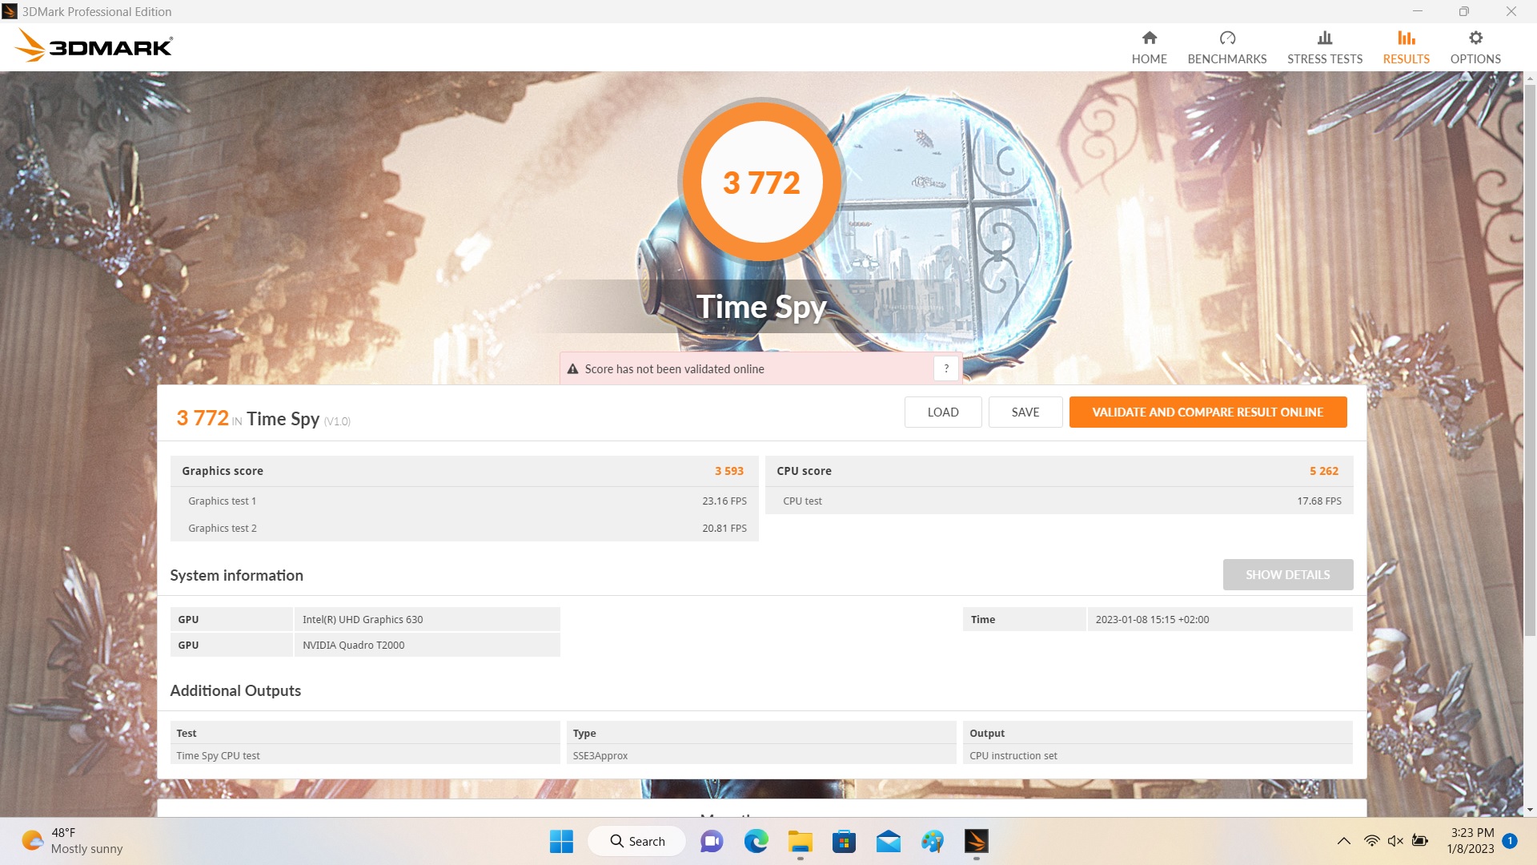Open the Microsoft Store taskbar icon
1537x865 pixels.
(x=844, y=841)
